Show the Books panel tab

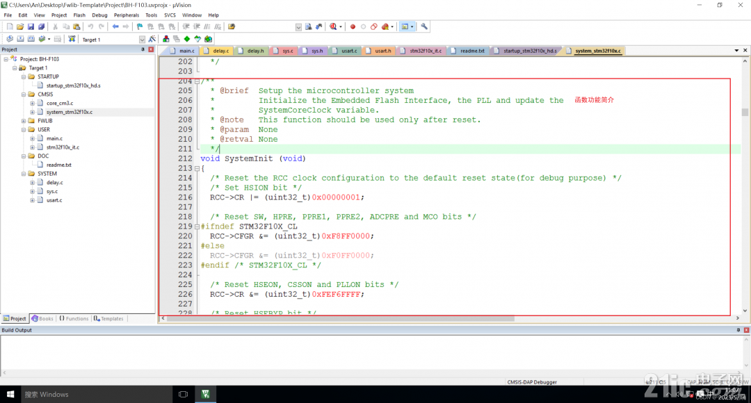coord(42,319)
